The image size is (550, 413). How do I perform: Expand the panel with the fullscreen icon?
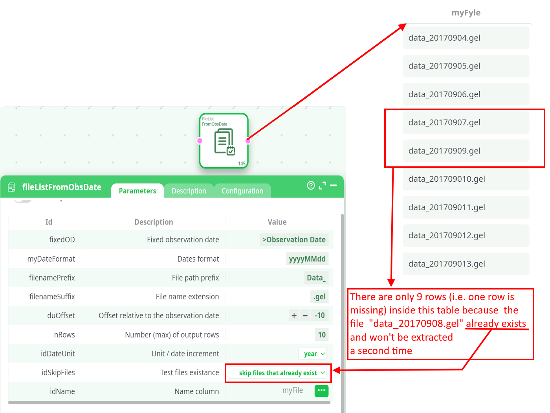point(322,185)
